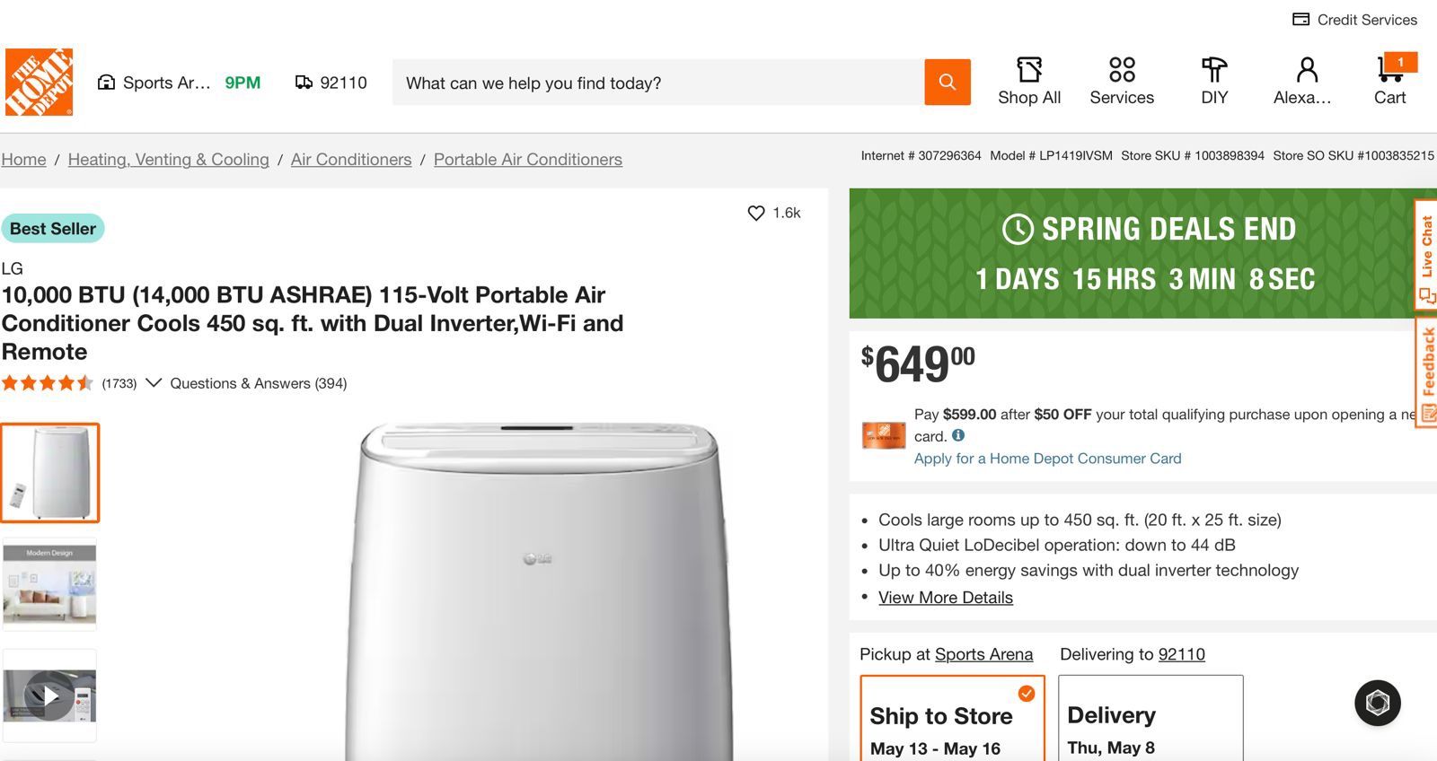Type in the search field
Image resolution: width=1437 pixels, height=761 pixels.
point(657,83)
